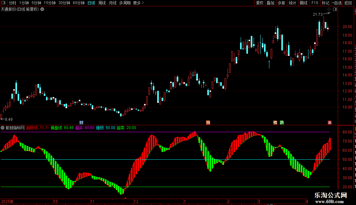This screenshot has height=205, width=356.
Task: Click the 预 forecast marker icon
Action: [x=208, y=122]
